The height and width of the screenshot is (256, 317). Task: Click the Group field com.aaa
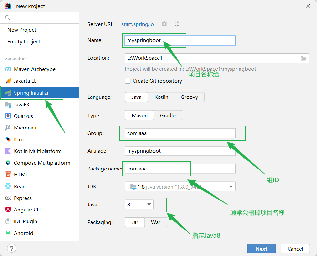click(x=180, y=133)
